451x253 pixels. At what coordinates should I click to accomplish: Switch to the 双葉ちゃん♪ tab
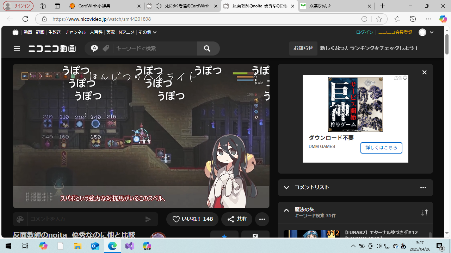[x=336, y=6]
